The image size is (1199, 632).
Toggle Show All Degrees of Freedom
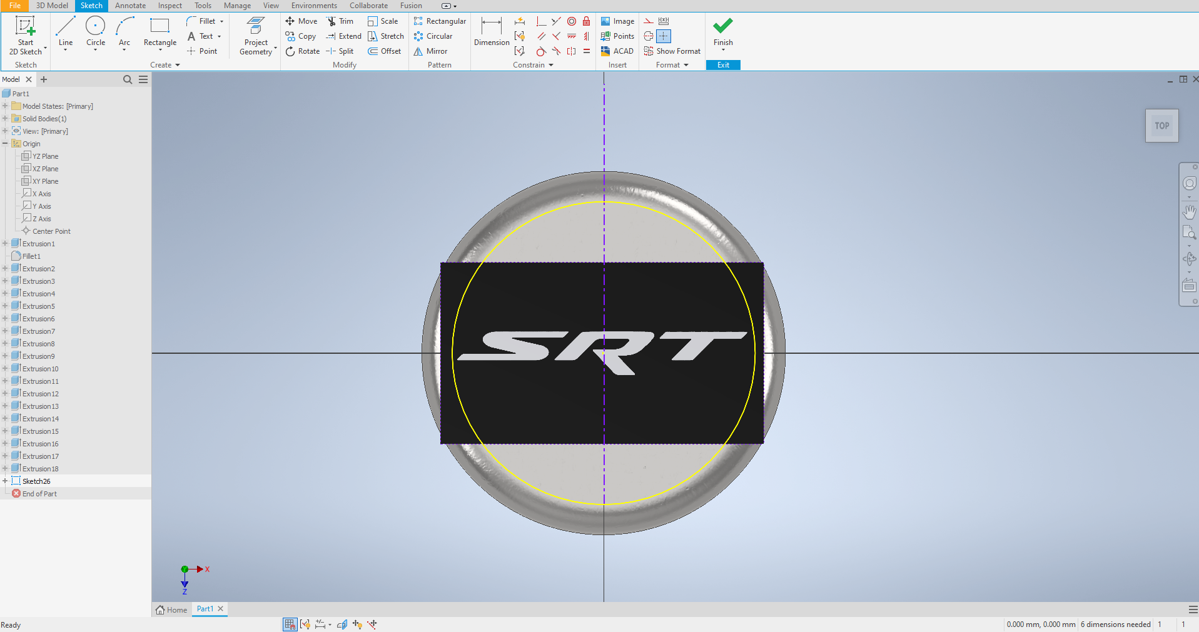[x=357, y=624]
